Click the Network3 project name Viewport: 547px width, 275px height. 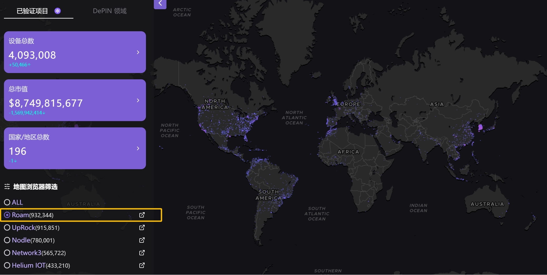pos(27,253)
